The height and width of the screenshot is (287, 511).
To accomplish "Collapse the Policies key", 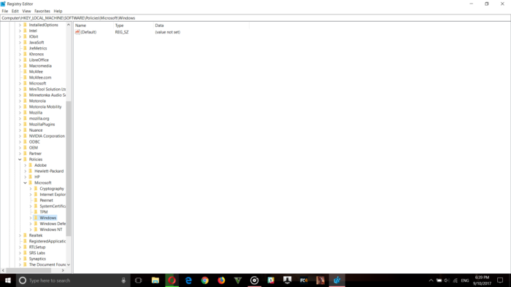I will 20,160.
